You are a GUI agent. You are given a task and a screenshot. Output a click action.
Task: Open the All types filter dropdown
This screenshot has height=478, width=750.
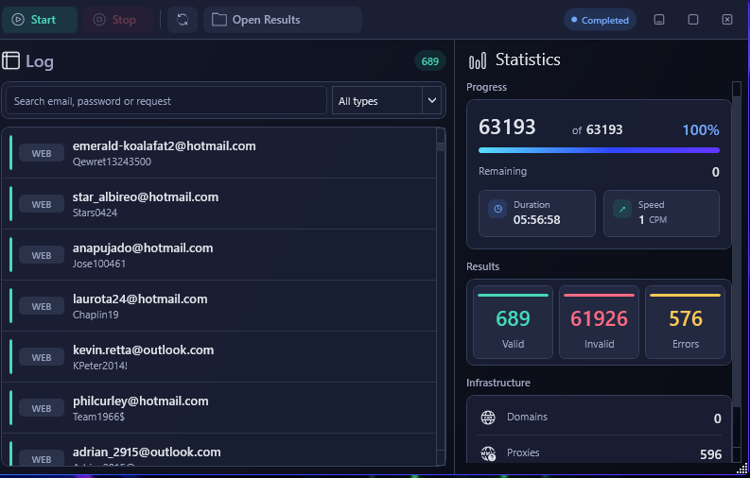click(387, 101)
